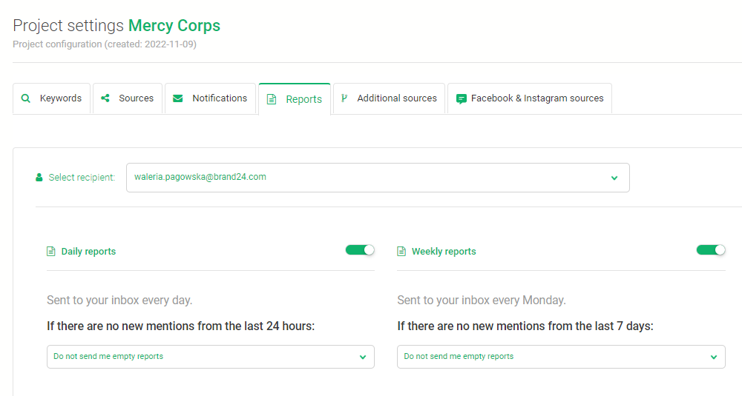Expand the daily empty reports dropdown
The width and height of the screenshot is (742, 396).
tap(211, 357)
